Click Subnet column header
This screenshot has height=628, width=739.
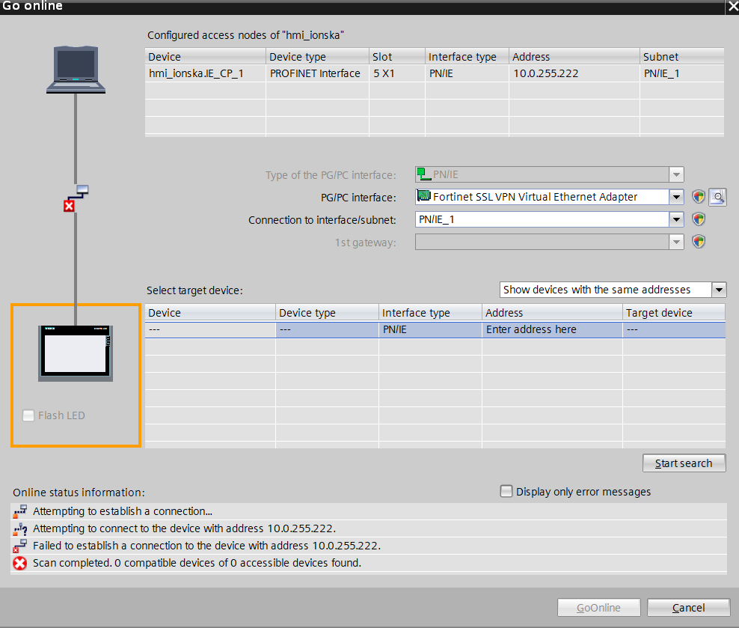681,57
